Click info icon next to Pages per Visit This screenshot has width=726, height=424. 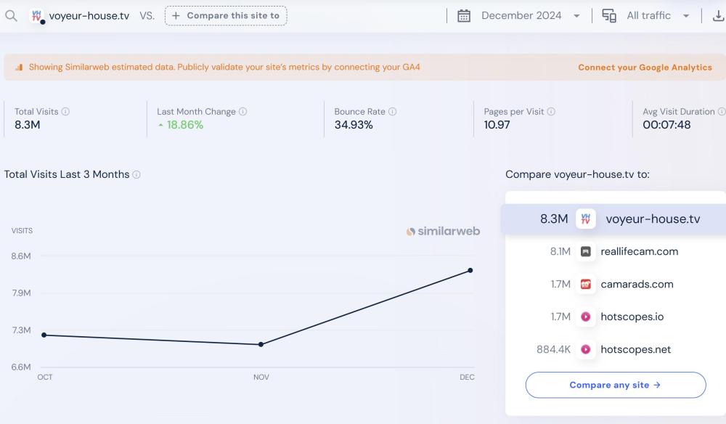[551, 112]
